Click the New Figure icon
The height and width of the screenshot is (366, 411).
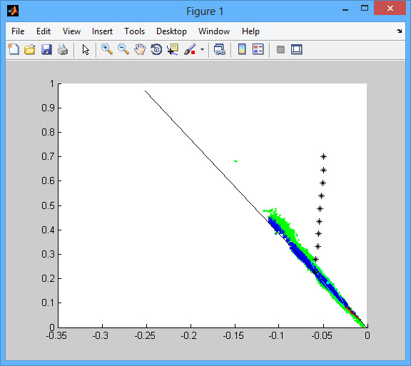(14, 49)
